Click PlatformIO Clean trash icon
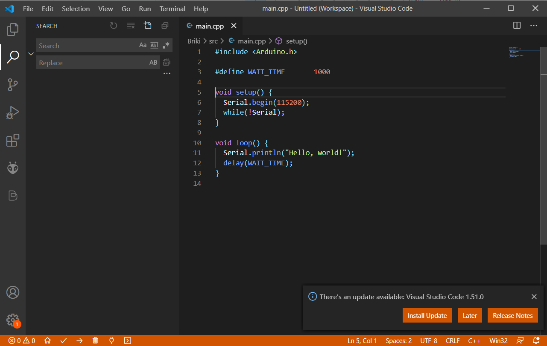This screenshot has width=547, height=346. pos(96,340)
